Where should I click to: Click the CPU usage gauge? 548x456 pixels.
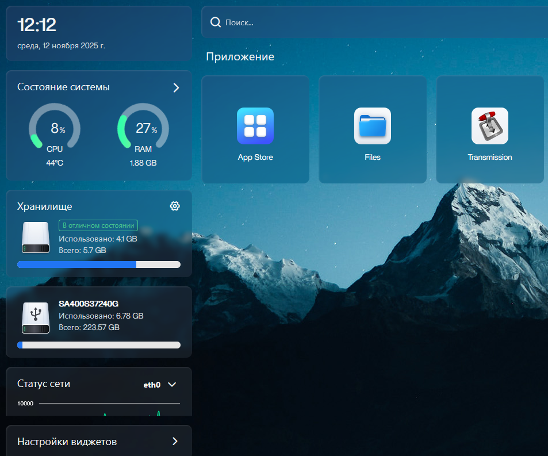click(55, 126)
